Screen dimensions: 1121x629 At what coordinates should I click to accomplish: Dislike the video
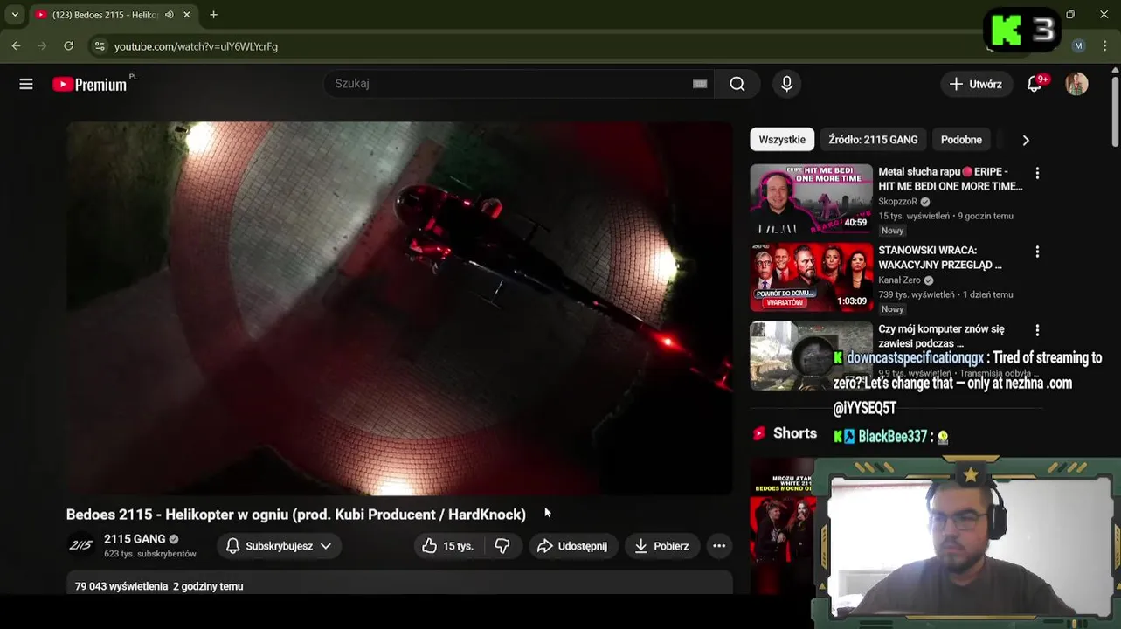(x=502, y=546)
